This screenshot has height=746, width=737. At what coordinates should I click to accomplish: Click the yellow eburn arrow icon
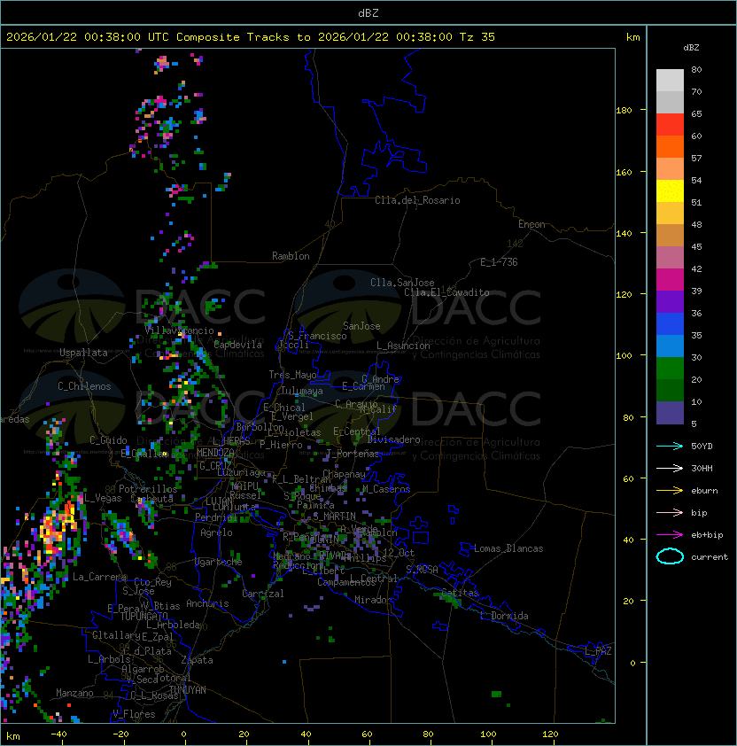click(670, 491)
